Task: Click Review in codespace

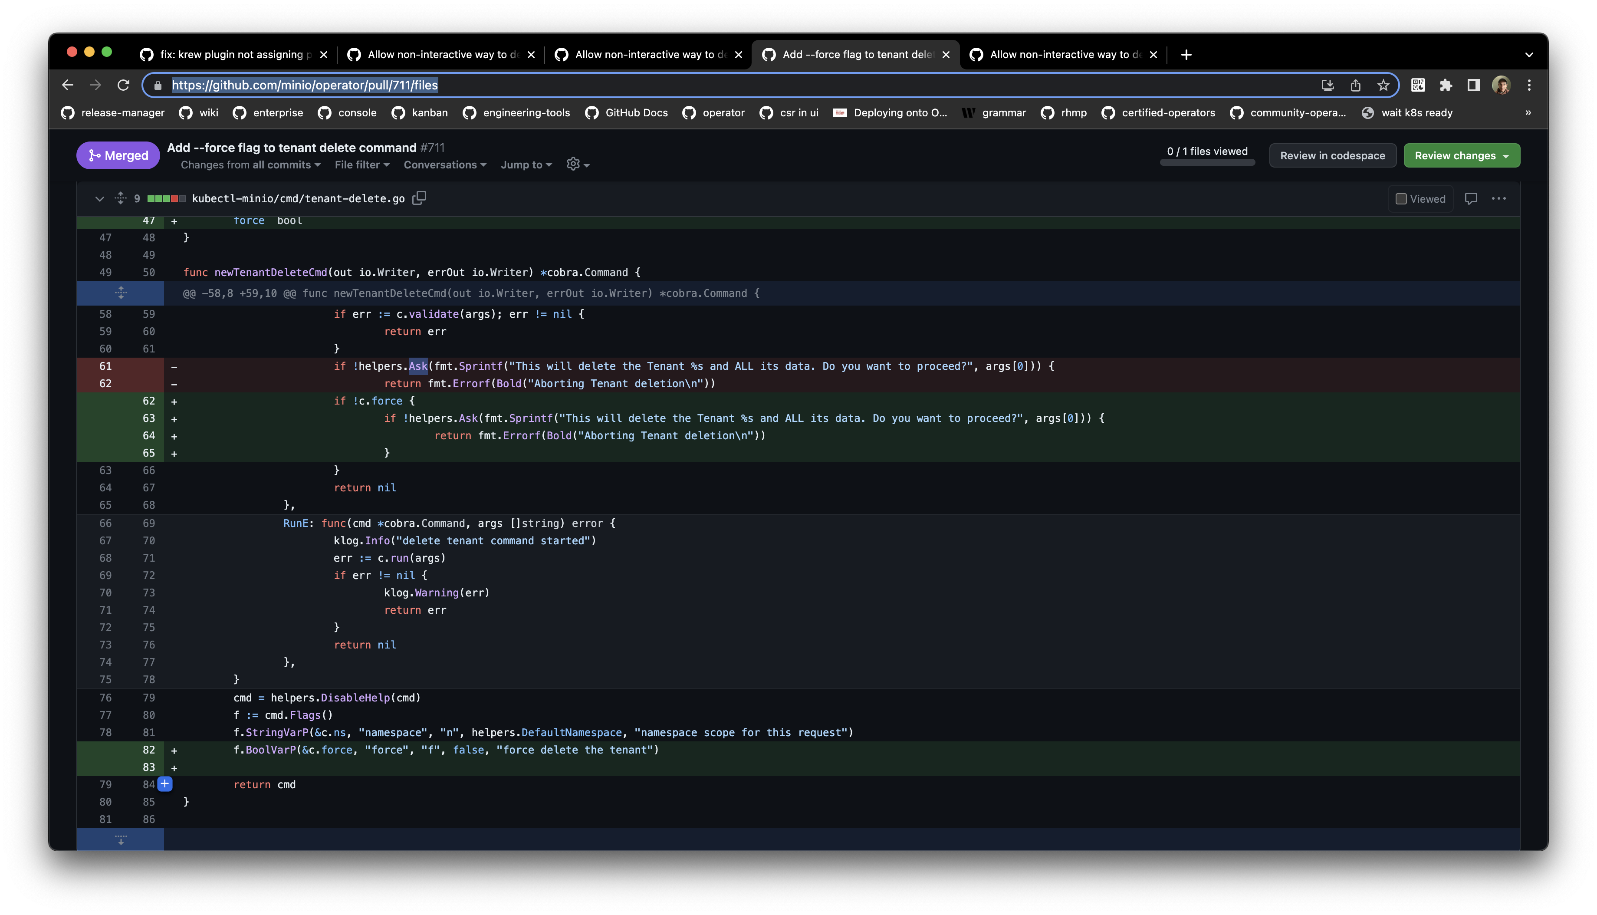Action: (1333, 155)
